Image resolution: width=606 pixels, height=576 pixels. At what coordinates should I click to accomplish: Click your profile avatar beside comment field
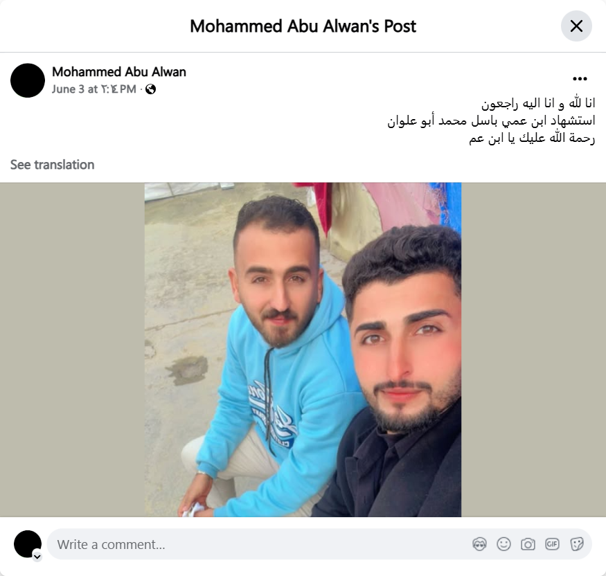[28, 544]
